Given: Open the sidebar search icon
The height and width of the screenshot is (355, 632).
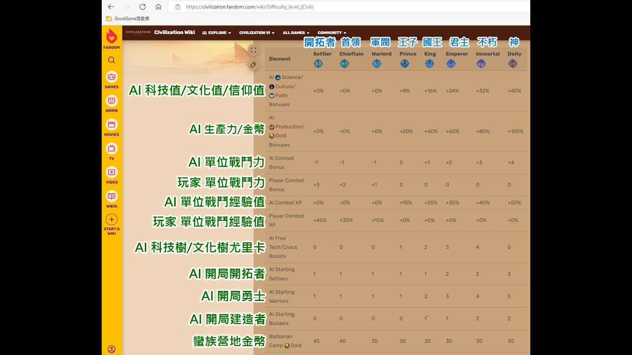Looking at the screenshot, I should pyautogui.click(x=112, y=60).
